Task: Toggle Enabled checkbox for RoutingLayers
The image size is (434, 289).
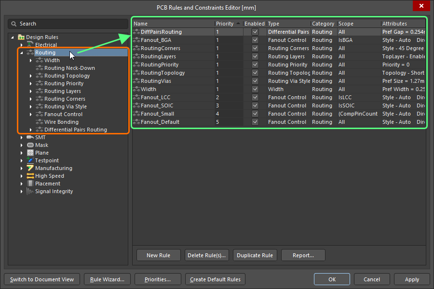Action: 255,56
